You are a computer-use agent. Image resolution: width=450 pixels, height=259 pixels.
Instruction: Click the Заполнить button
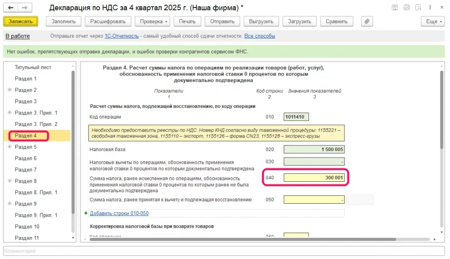(64, 21)
